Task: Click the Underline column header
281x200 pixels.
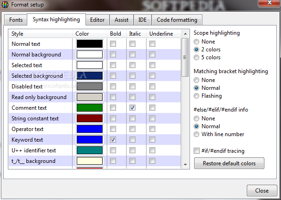Action: point(164,34)
